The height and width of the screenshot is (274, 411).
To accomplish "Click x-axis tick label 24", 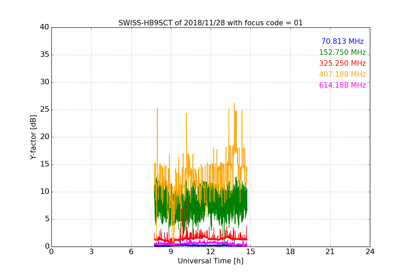I will (x=370, y=252).
